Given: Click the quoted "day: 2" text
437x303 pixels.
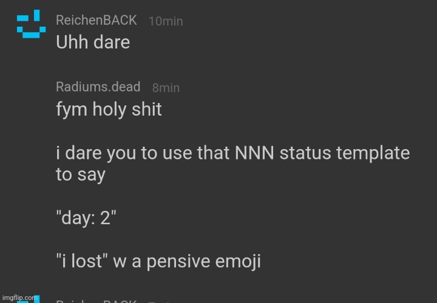Looking at the screenshot, I should pos(86,218).
